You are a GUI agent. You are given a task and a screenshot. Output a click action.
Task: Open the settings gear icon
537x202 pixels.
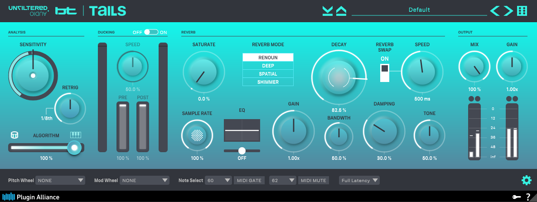pyautogui.click(x=526, y=180)
